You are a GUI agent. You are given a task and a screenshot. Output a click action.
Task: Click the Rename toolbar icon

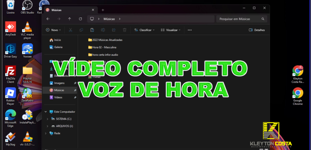(103, 30)
